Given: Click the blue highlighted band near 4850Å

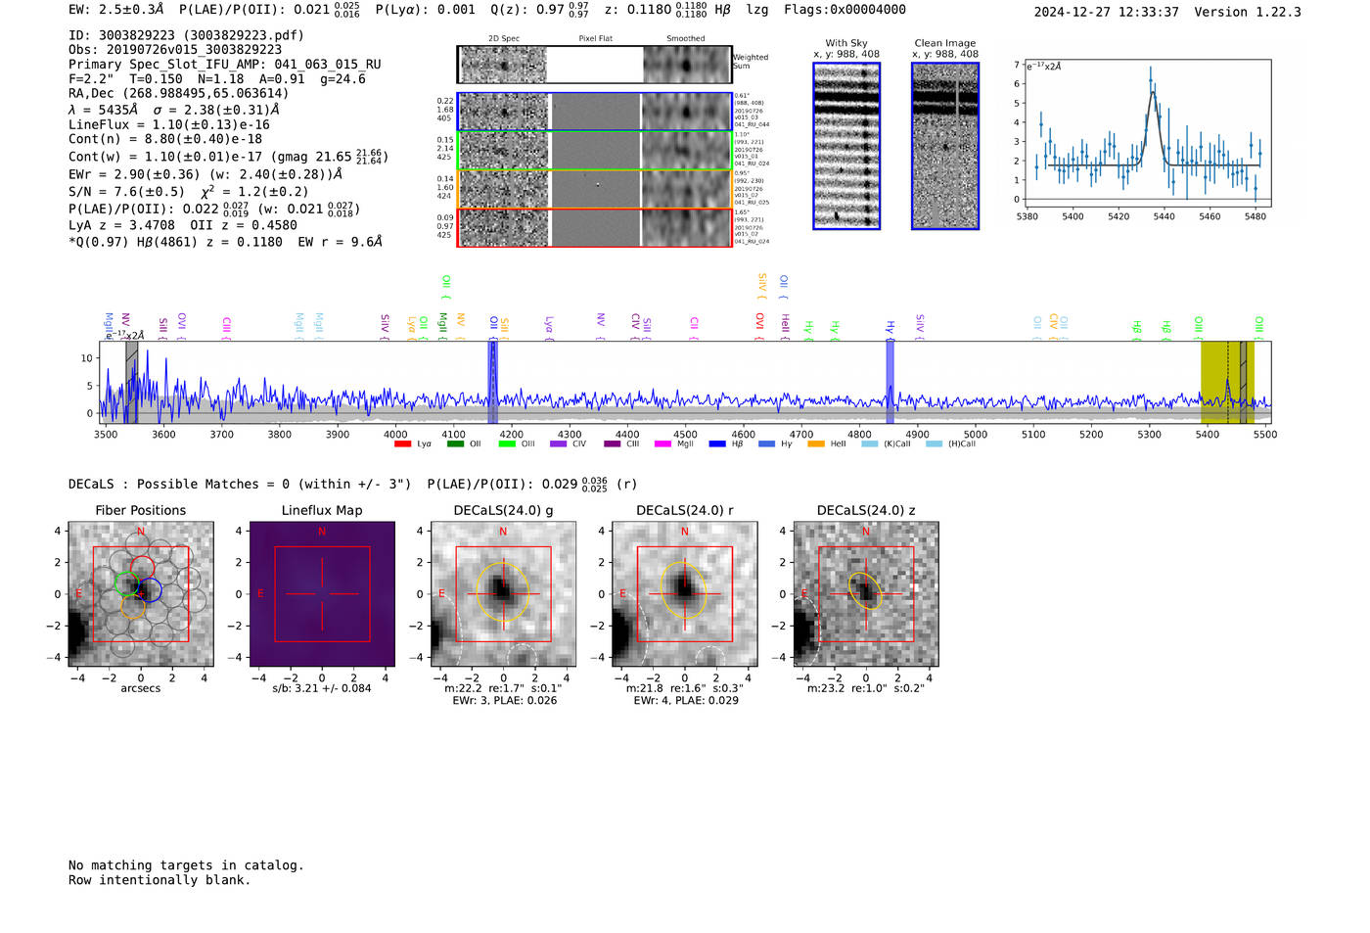Looking at the screenshot, I should 890,382.
